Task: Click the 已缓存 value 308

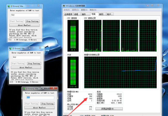Action: (90, 96)
